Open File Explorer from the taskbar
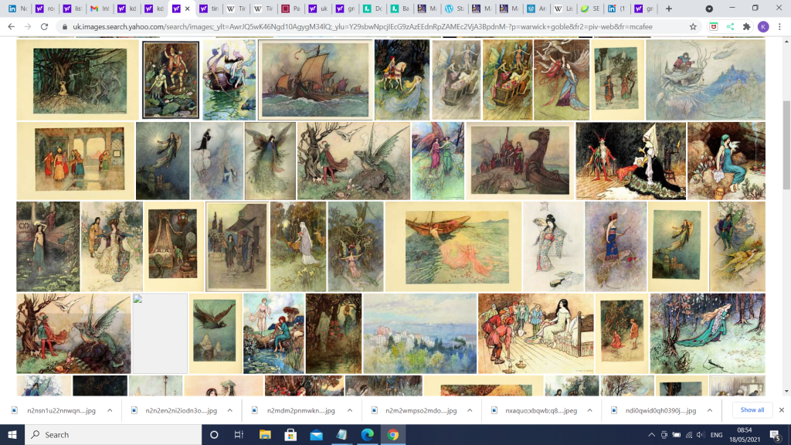 point(264,434)
